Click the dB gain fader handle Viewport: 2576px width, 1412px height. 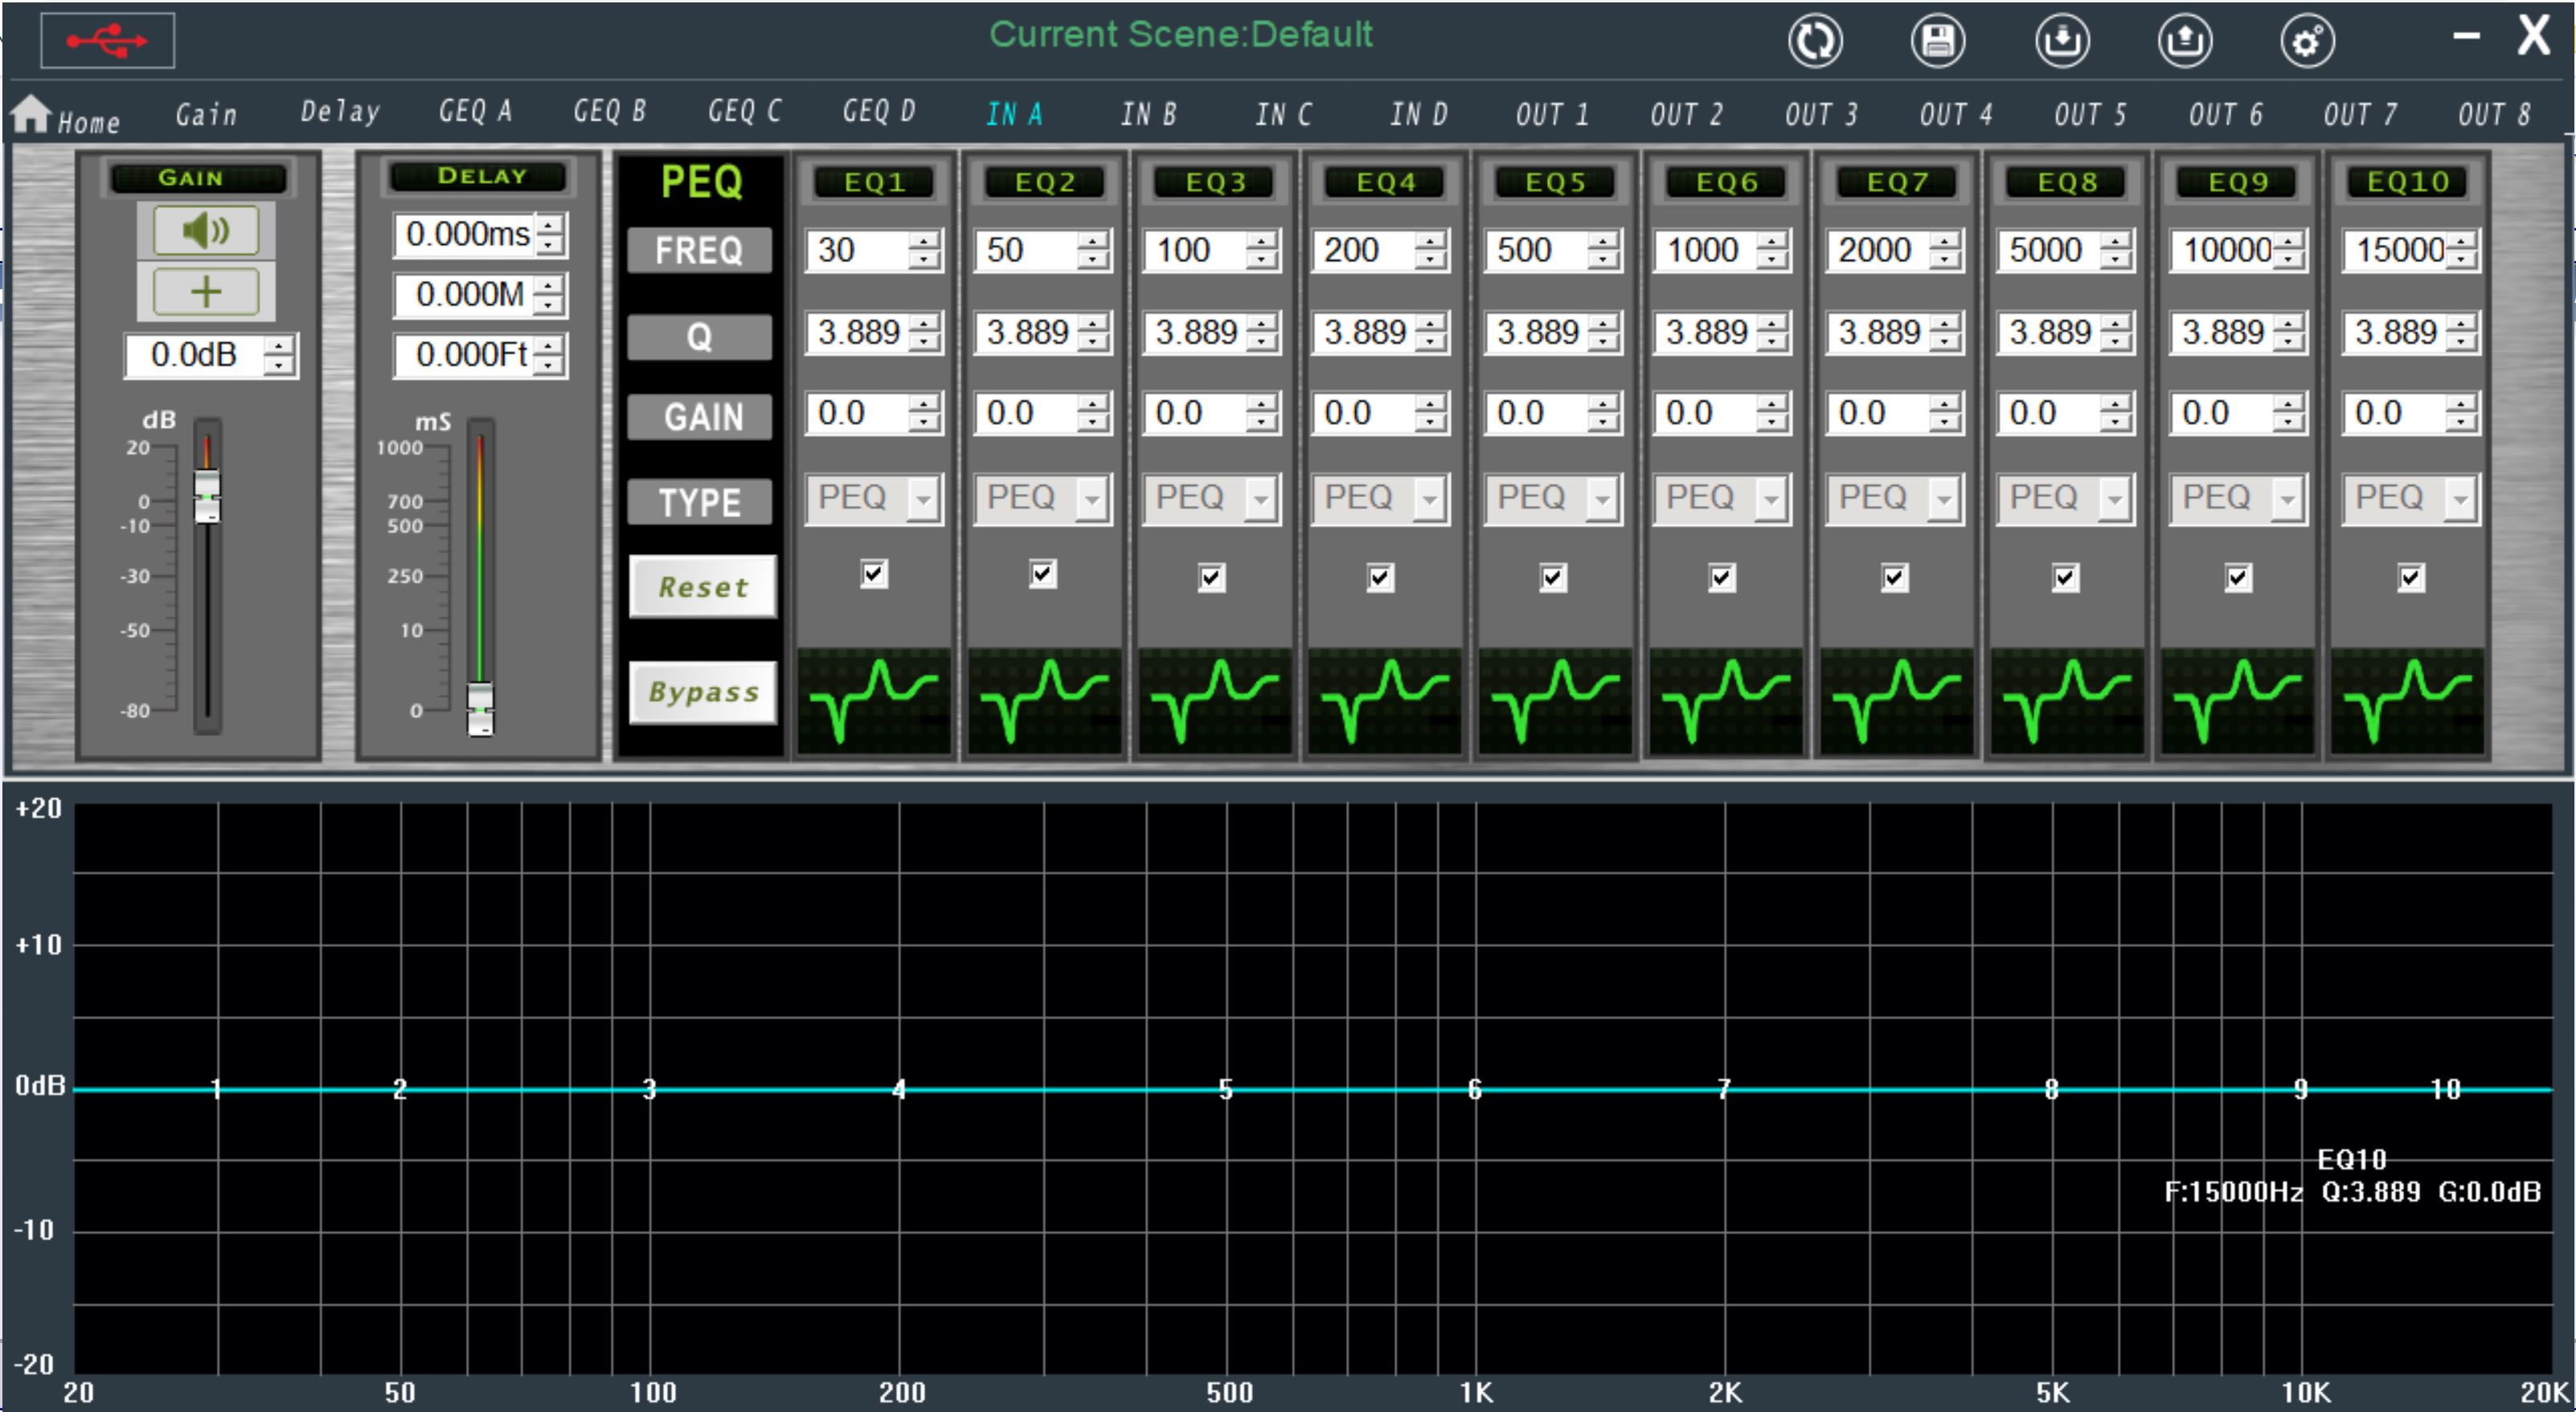tap(207, 495)
